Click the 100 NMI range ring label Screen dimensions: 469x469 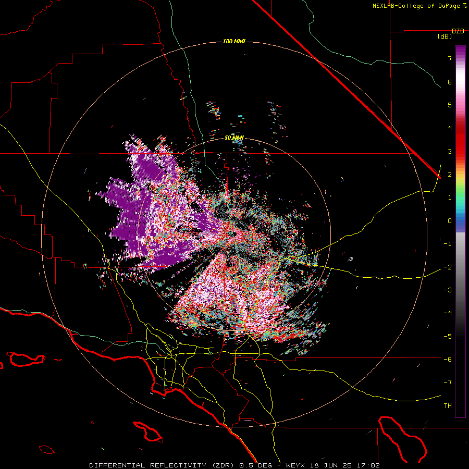click(234, 41)
